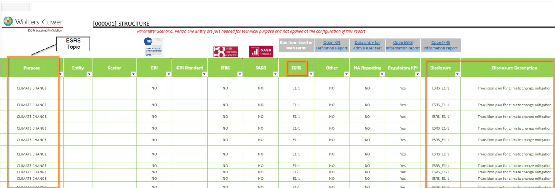Click the GRI content index badge icon

pyautogui.click(x=153, y=47)
